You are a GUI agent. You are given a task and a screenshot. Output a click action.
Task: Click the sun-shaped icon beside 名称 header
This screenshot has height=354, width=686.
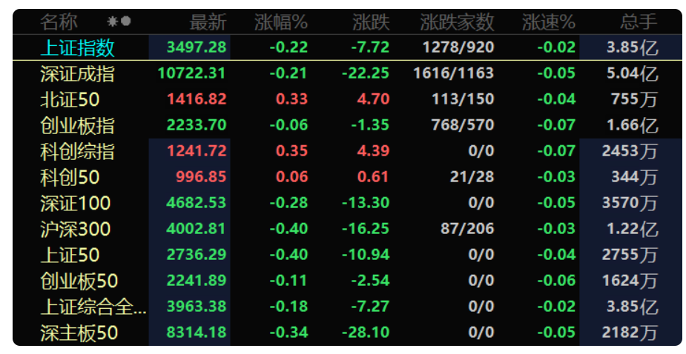pyautogui.click(x=113, y=21)
